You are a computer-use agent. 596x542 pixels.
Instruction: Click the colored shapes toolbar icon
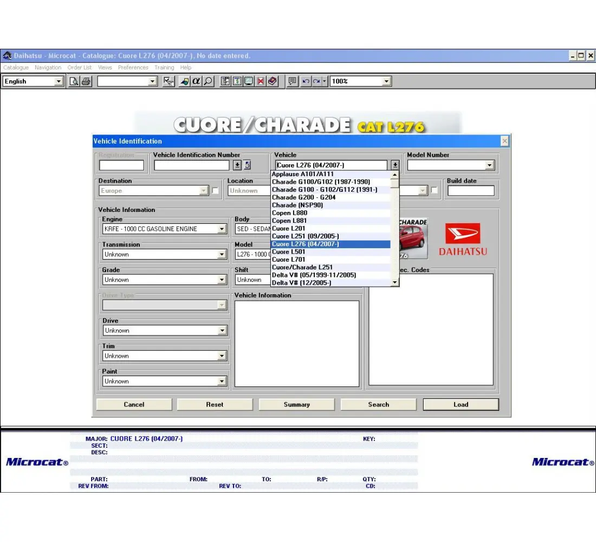click(185, 81)
